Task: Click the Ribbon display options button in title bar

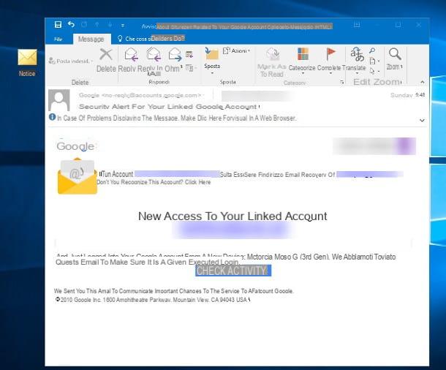Action: (x=357, y=25)
